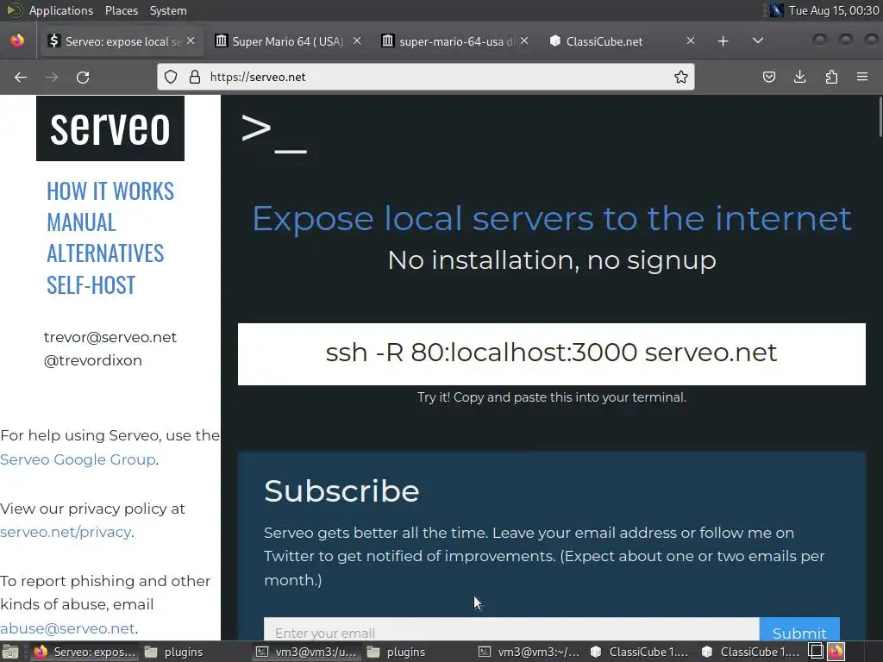
Task: Switch to Serveo Firefox window in taskbar
Action: [x=85, y=652]
